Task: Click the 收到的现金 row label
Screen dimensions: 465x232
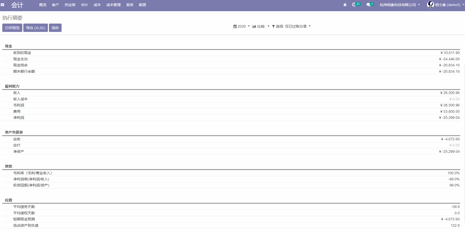Action: pos(22,53)
